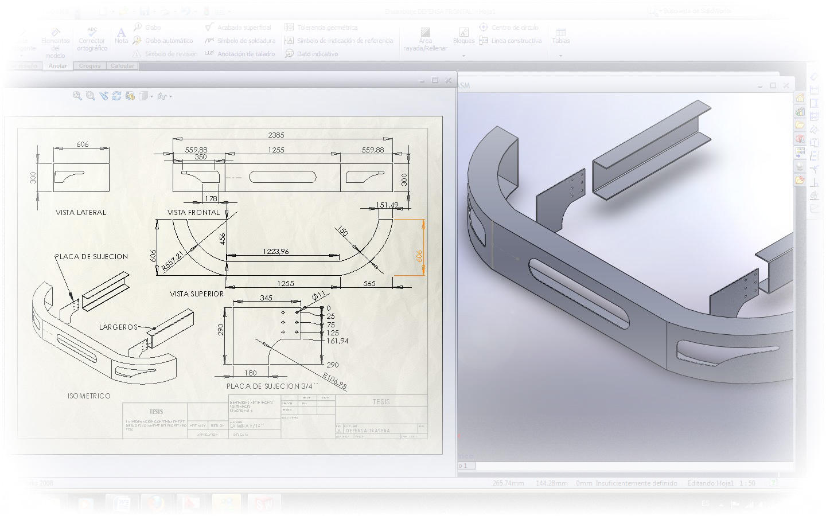Click PLACA DE SUJECION 3/4 label
Image resolution: width=826 pixels, height=516 pixels.
pyautogui.click(x=272, y=386)
